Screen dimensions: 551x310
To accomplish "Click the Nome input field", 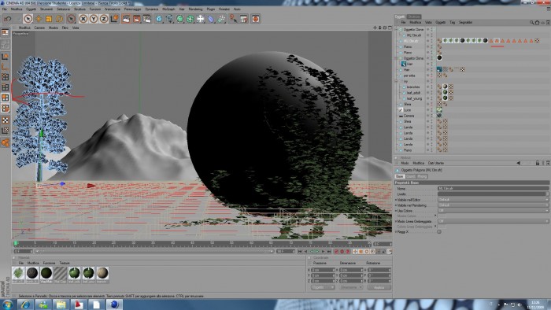I will click(x=493, y=189).
